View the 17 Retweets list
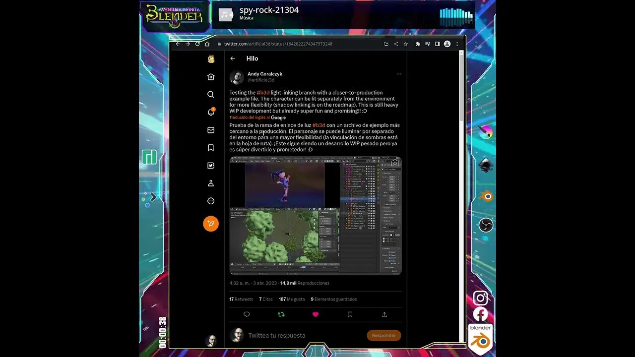Image resolution: width=635 pixels, height=357 pixels. coord(241,299)
